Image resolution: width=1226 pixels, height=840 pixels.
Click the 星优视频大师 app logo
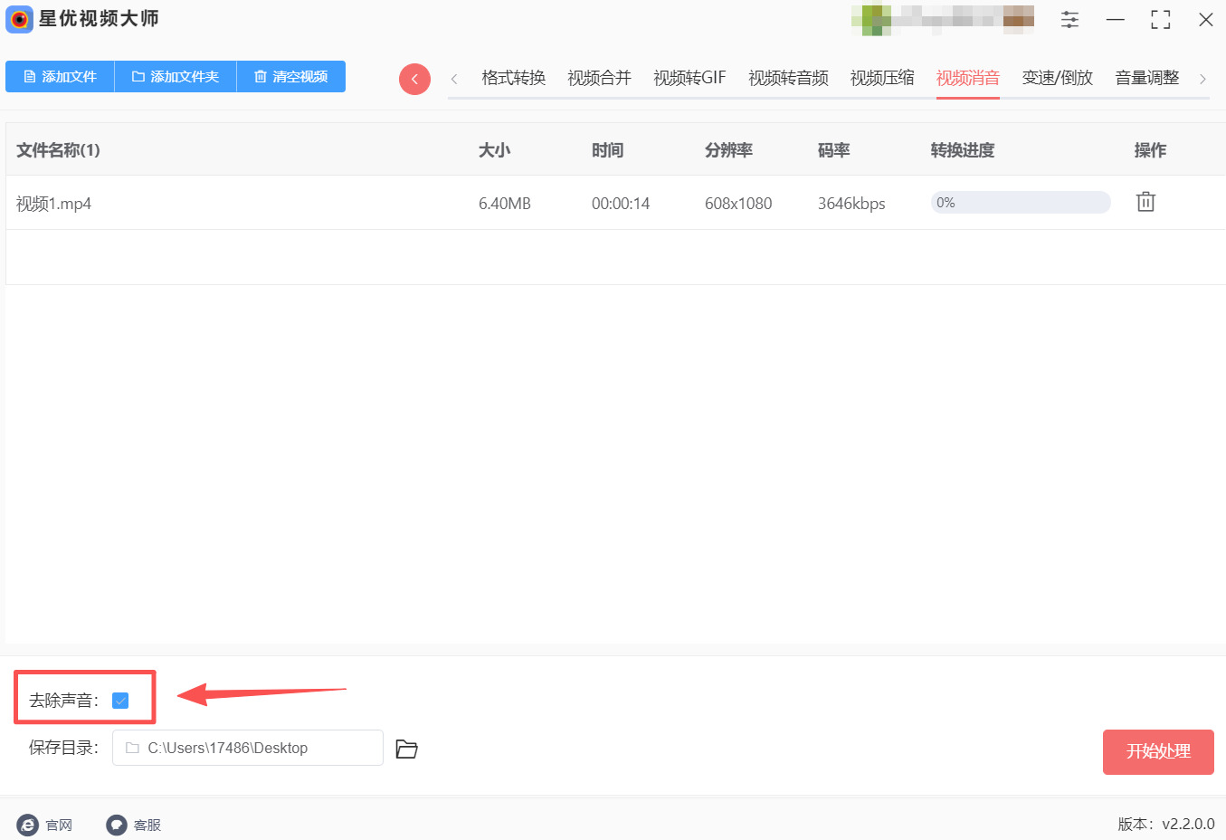pyautogui.click(x=19, y=19)
